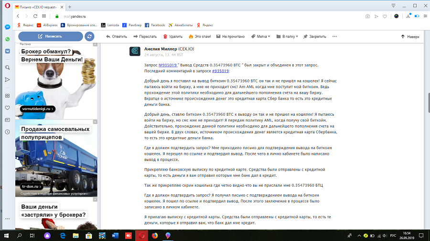Open Firefox from the taskbar
Image resolution: width=430 pixels, height=241 pixels.
(155, 236)
